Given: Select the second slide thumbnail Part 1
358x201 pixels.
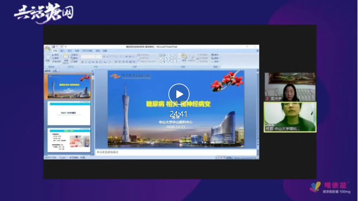Looking at the screenshot, I should [69, 113].
